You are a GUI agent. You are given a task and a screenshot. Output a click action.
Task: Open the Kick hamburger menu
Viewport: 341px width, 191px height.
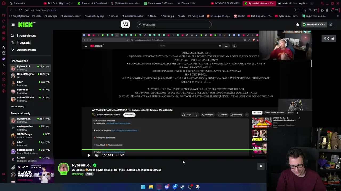pos(13,25)
